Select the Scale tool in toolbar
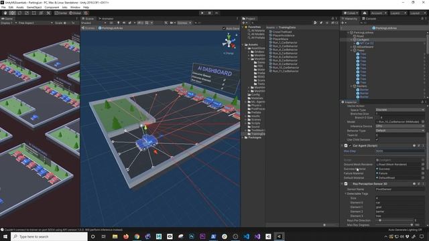 coord(27,13)
